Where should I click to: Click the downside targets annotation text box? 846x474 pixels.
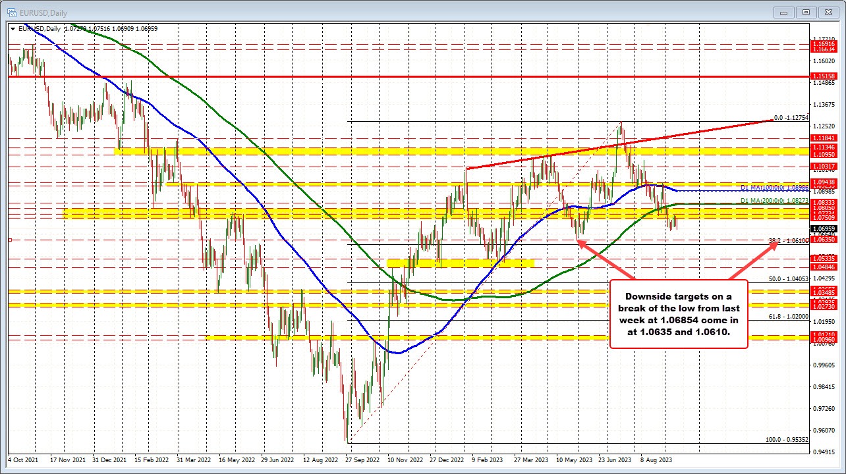[678, 314]
